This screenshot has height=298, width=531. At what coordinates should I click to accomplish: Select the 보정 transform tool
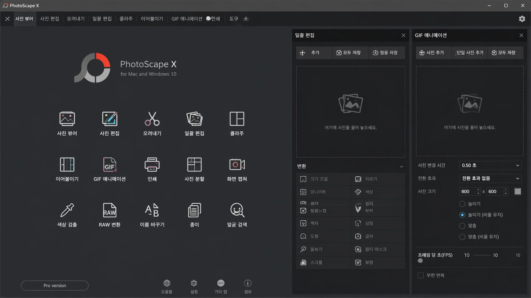(x=378, y=262)
